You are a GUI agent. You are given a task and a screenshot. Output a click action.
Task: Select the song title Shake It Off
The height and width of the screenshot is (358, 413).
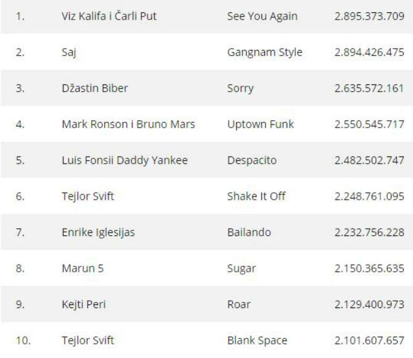pos(256,197)
